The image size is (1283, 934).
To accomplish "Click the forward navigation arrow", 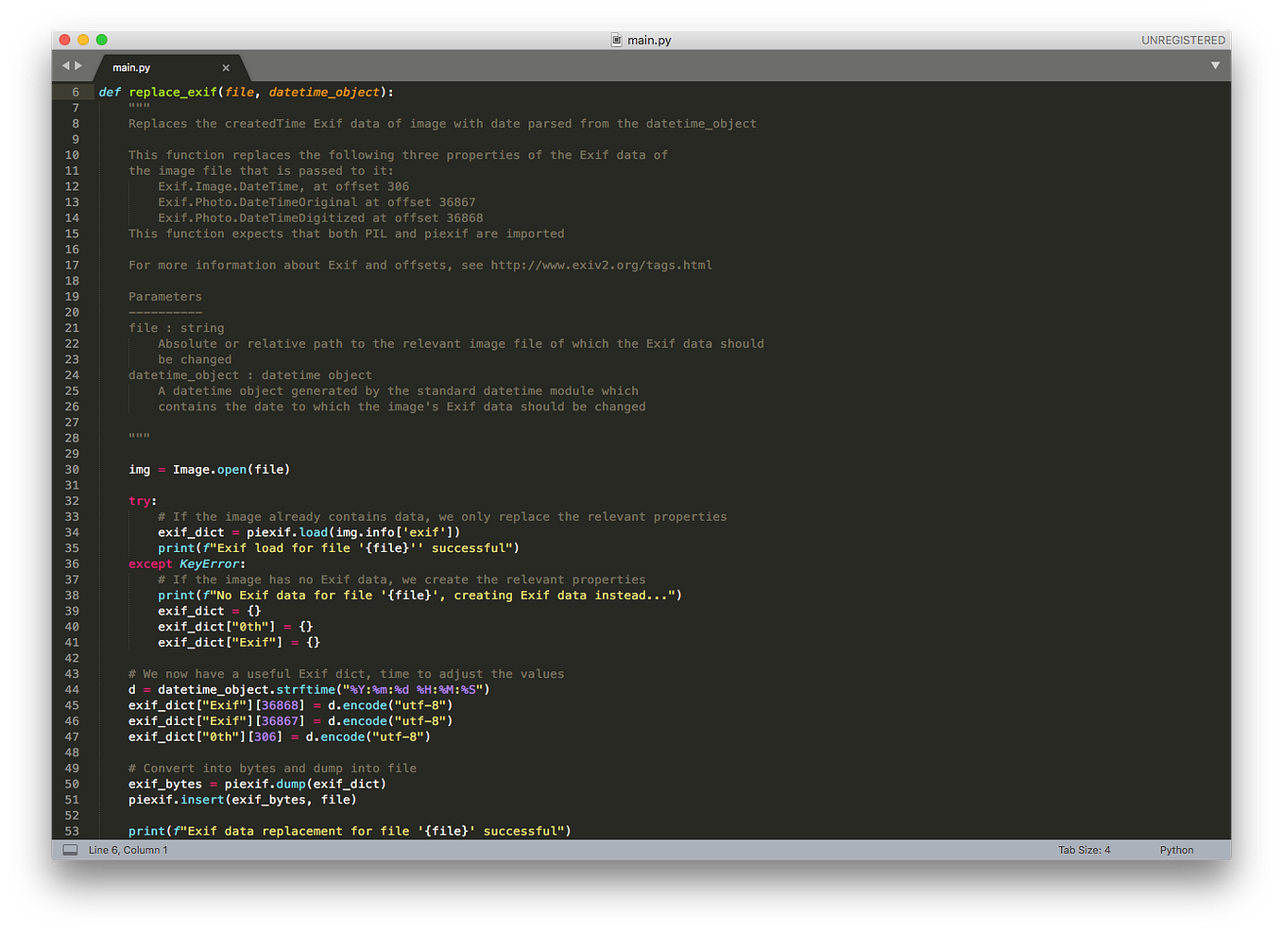I will point(80,66).
